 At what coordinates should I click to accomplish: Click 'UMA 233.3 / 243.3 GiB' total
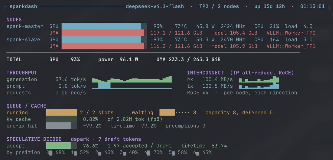pyautogui.click(x=188, y=59)
